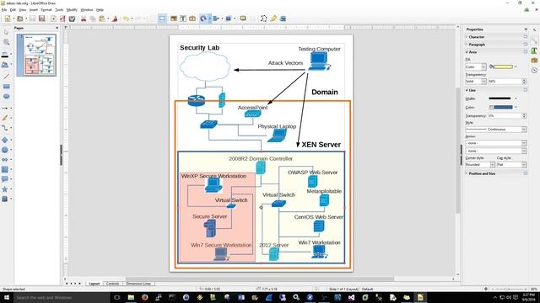Screen dimensions: 540x303
Task: Close the Pages panel
Action: (57, 28)
